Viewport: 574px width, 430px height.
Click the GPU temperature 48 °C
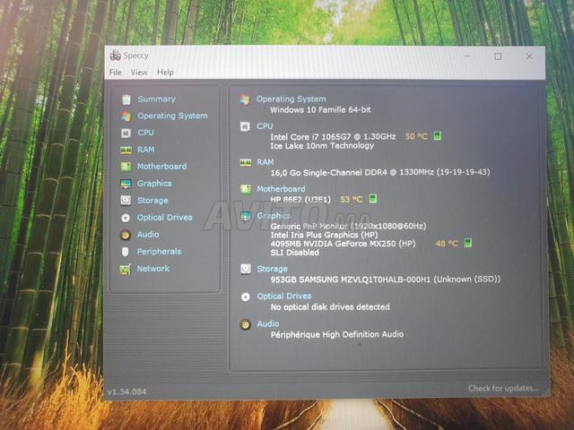pos(447,243)
